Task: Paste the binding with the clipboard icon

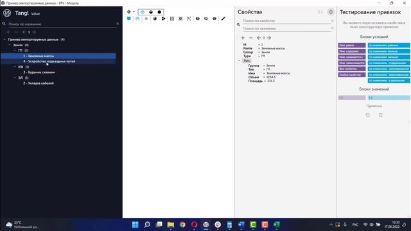Action: click(381, 115)
